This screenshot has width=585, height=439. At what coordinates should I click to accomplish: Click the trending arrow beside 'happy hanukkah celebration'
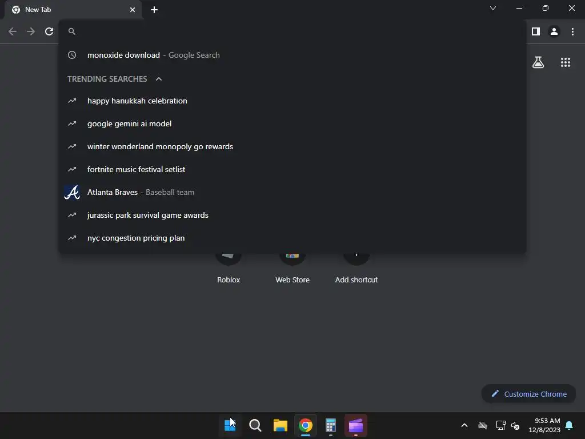click(x=72, y=101)
